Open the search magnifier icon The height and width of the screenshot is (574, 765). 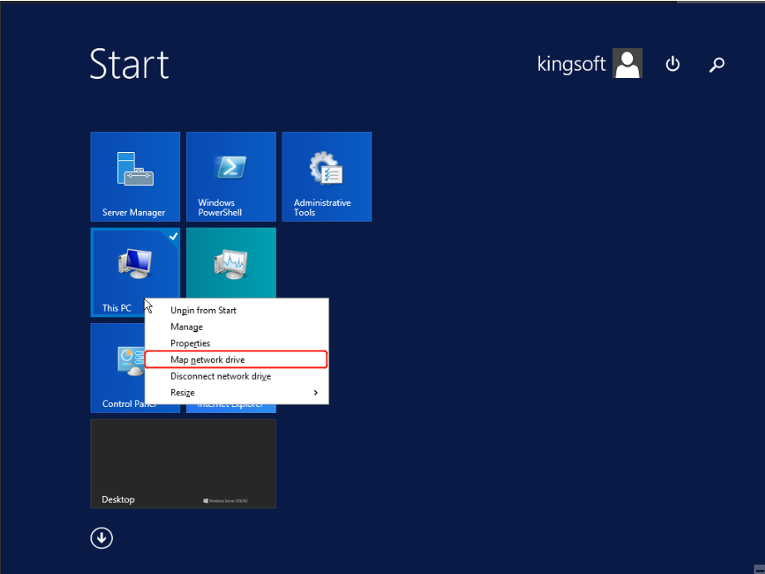click(x=717, y=65)
